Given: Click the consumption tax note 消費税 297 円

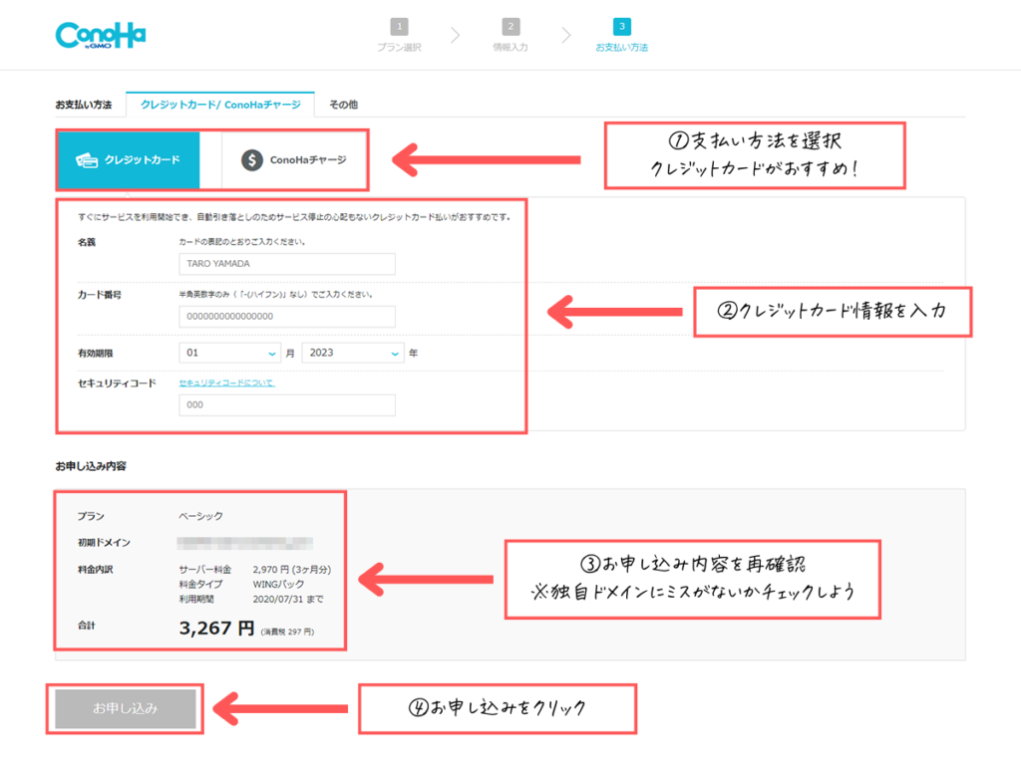Looking at the screenshot, I should tap(287, 632).
